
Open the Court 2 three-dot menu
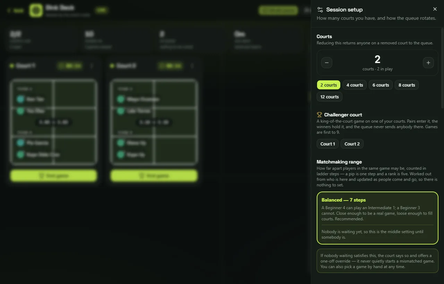click(x=192, y=66)
